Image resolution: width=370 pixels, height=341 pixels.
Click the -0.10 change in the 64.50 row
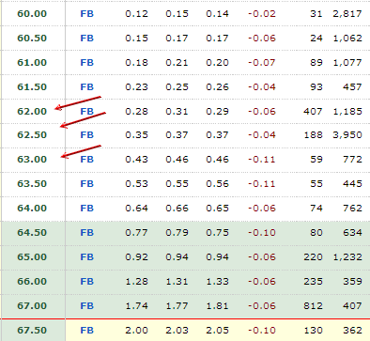pos(262,233)
